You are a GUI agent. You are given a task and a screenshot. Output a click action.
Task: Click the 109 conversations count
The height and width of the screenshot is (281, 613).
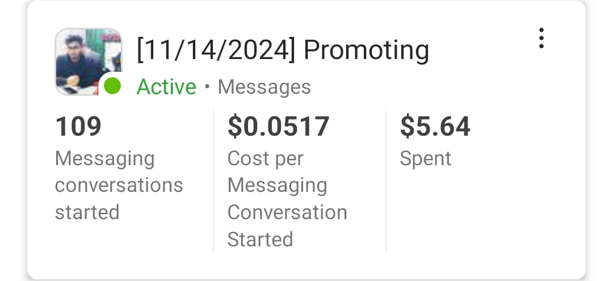point(78,126)
